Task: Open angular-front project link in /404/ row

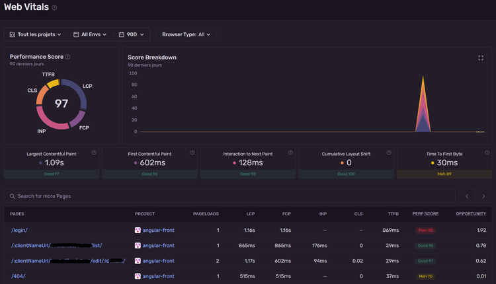Action: coord(158,276)
